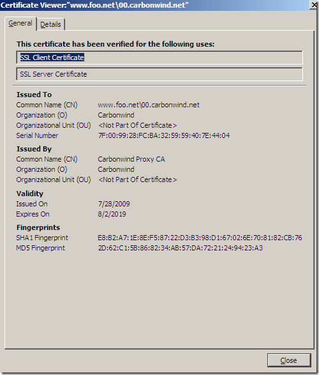Click the Carbonwind Proxy CA issuer name
319x375 pixels.
[x=131, y=159]
